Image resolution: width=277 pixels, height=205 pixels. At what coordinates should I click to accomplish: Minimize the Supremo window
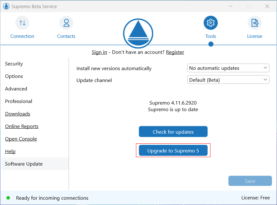(231, 6)
